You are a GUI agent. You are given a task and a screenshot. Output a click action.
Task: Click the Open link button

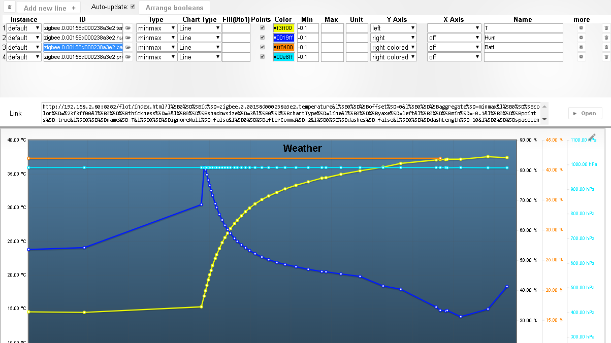click(585, 113)
